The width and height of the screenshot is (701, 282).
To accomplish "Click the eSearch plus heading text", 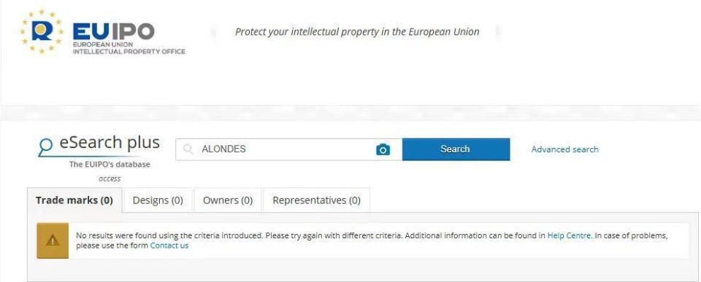I will click(x=110, y=143).
